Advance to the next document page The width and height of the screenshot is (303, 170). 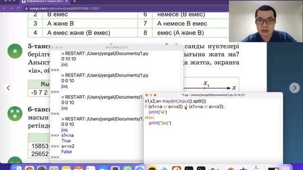coord(294,88)
